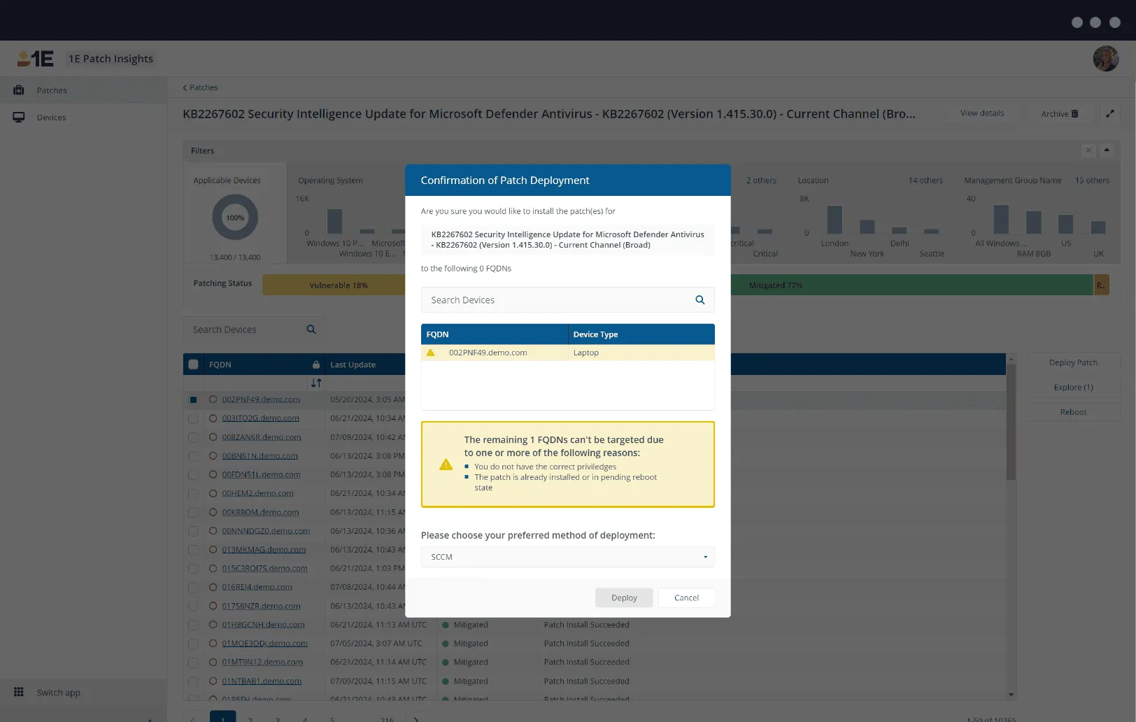Go to next page using the right chevron
Viewport: 1136px width, 722px height.
point(416,719)
